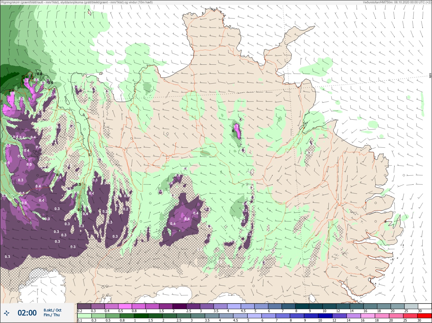
Task: Select the slate blue swatch above upper legend 6
Action: (x=275, y=306)
